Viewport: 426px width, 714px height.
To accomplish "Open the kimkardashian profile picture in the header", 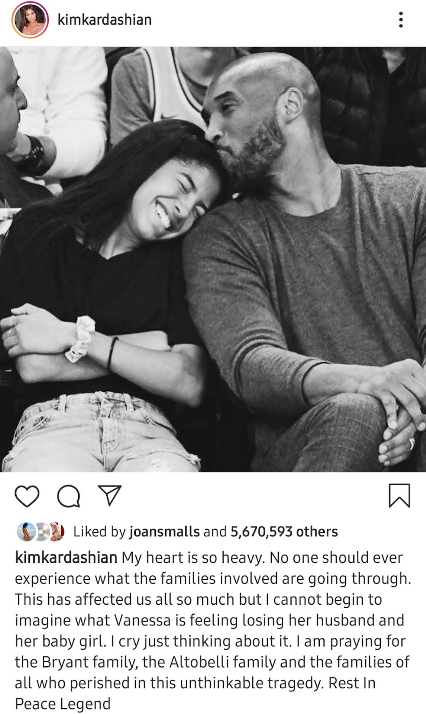I will pos(30,21).
